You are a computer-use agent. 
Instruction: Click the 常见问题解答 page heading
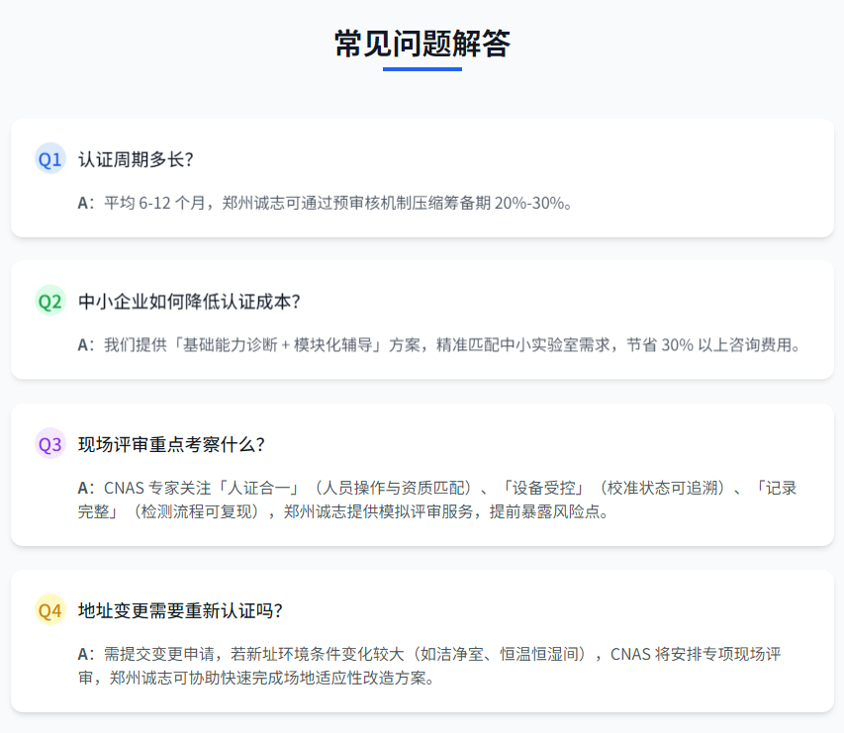[422, 45]
